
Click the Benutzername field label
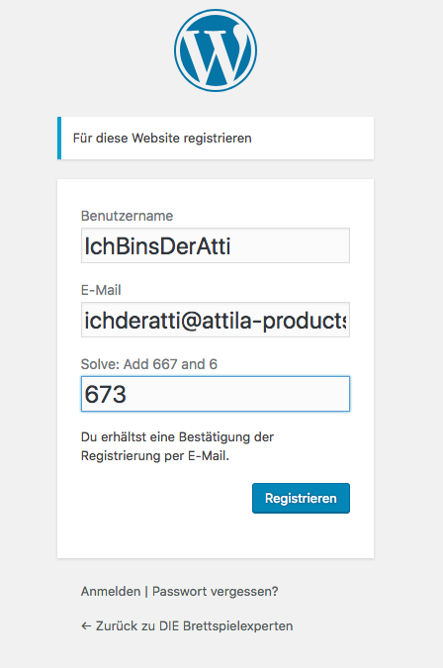point(127,216)
